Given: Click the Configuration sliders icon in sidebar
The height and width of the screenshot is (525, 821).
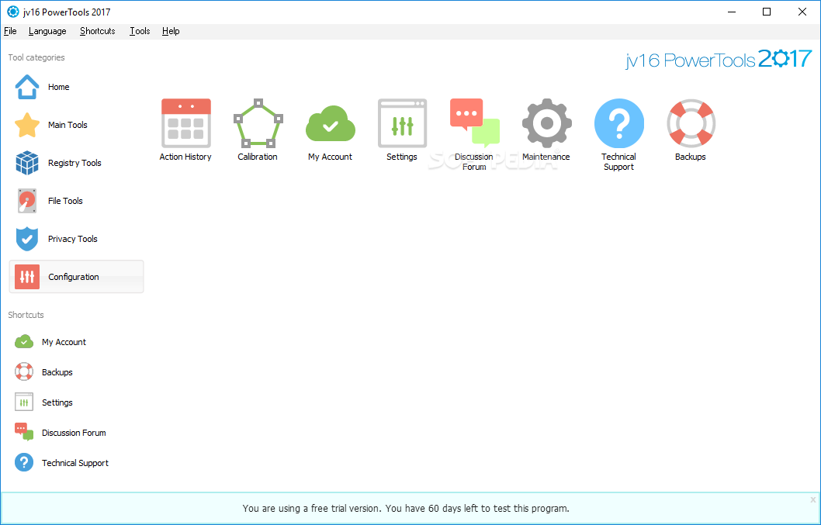Looking at the screenshot, I should 27,277.
